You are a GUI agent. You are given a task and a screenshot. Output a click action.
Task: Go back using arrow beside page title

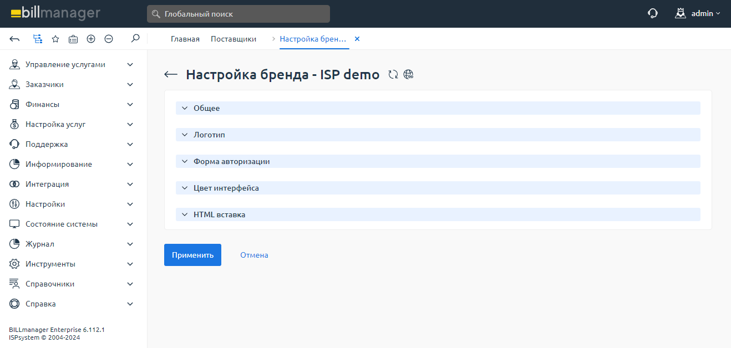point(171,75)
